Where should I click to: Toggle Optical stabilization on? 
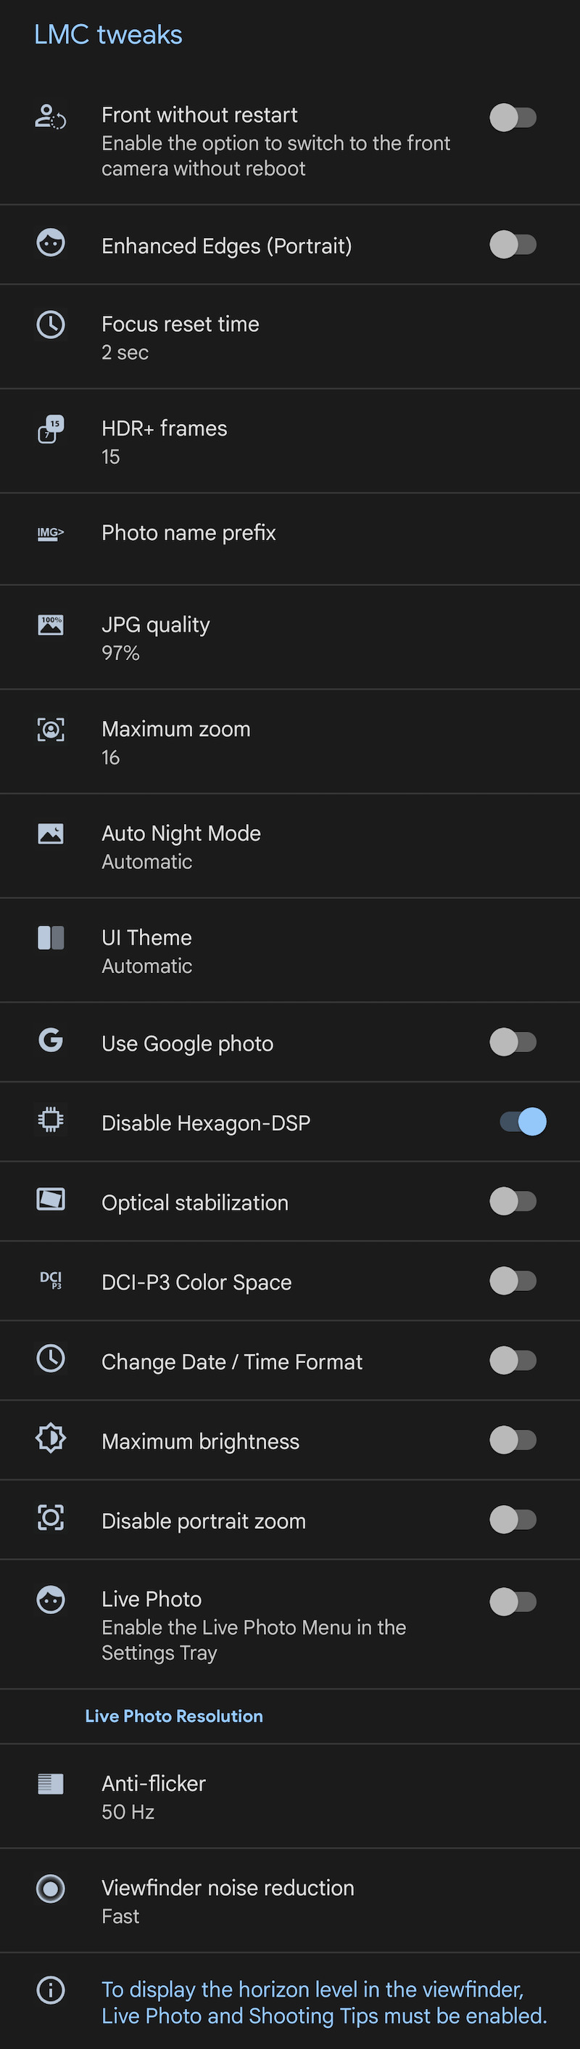[x=513, y=1201]
